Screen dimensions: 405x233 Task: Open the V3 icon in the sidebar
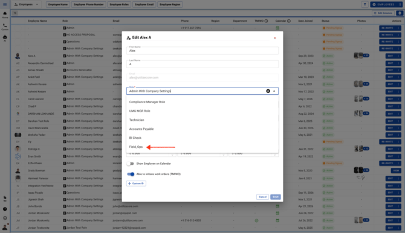(5, 199)
